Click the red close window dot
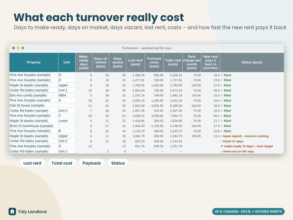This screenshot has height=220, width=293. [13, 48]
